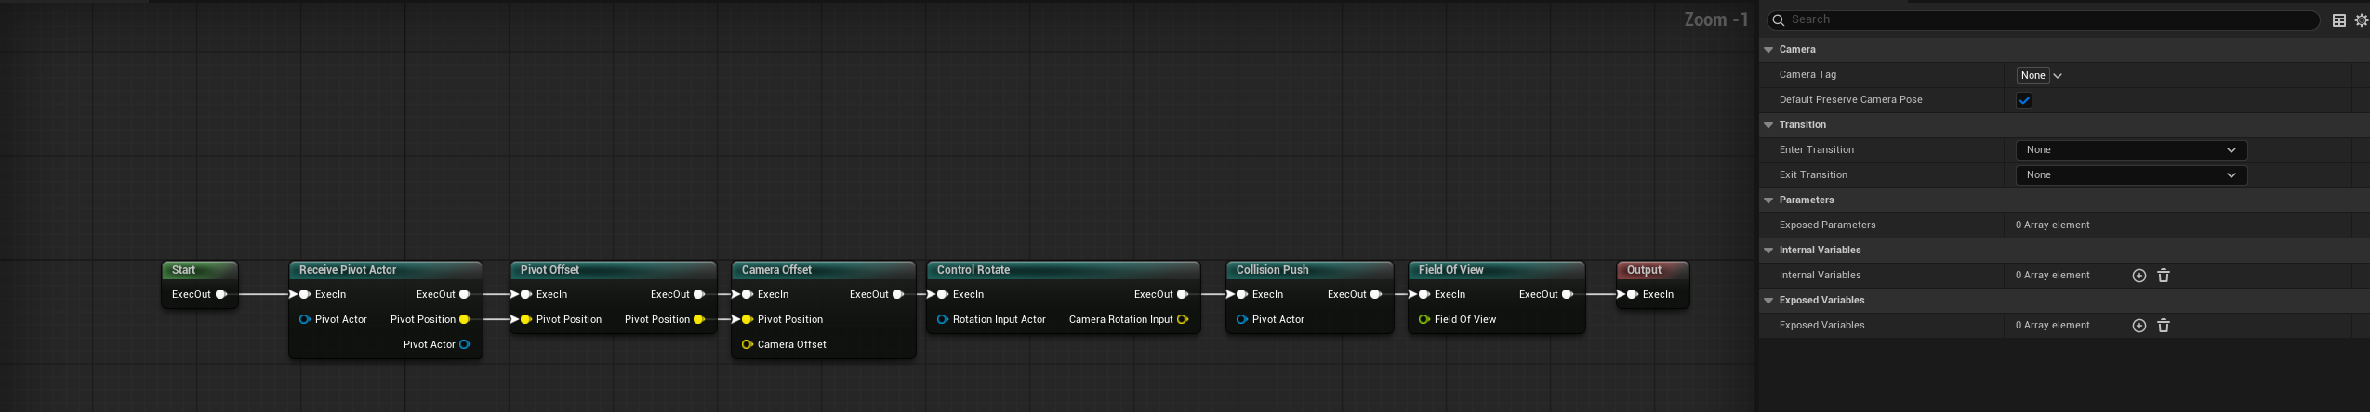Viewport: 2370px width, 412px height.
Task: Collapse the Camera section
Action: pyautogui.click(x=1768, y=50)
